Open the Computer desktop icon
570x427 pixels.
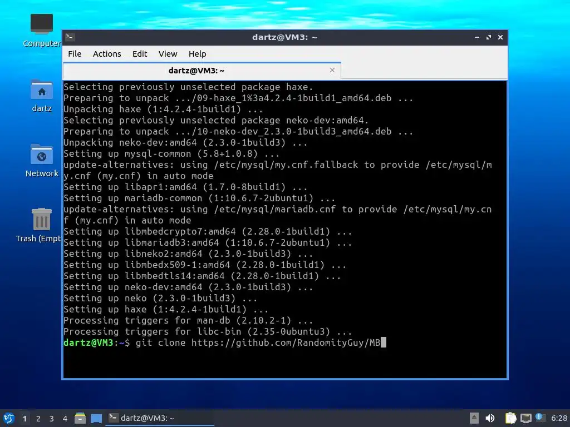pyautogui.click(x=42, y=31)
